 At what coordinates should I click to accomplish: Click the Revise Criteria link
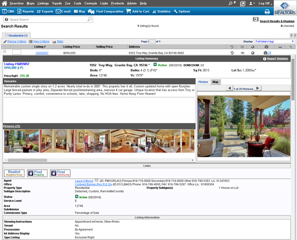16,42
